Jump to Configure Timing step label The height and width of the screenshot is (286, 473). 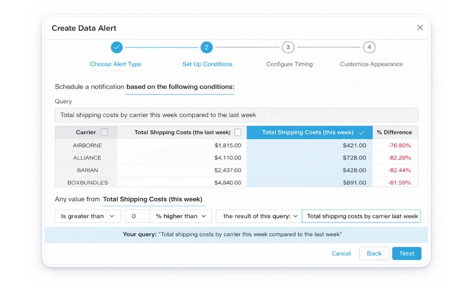coord(290,64)
